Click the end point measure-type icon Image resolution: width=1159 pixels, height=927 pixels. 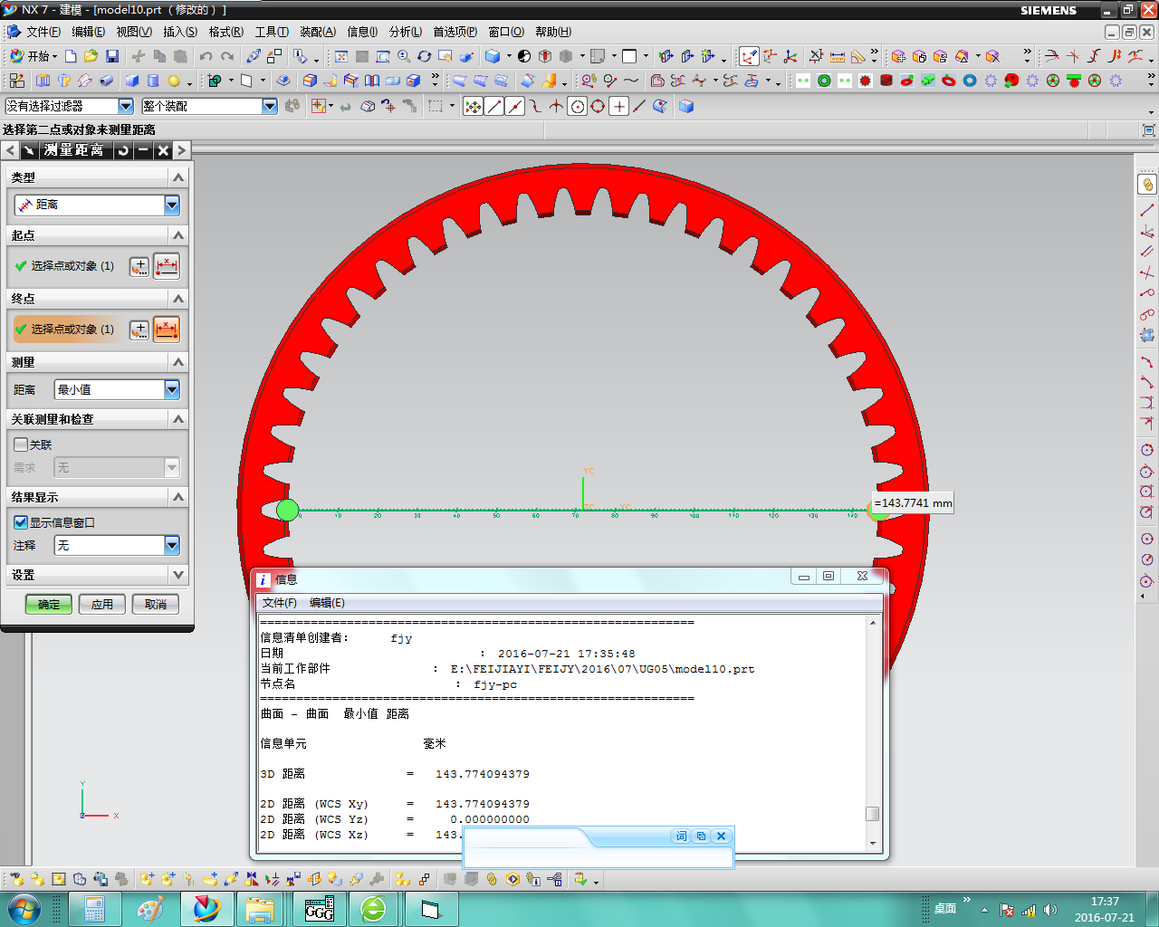point(167,330)
